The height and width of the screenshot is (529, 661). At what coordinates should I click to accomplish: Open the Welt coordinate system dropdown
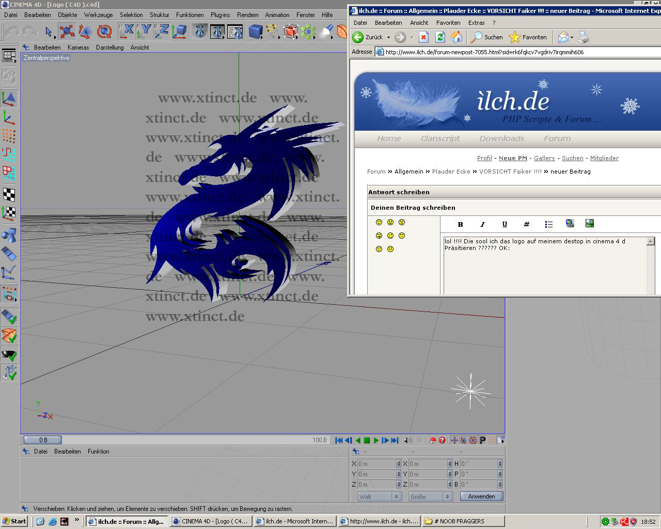[380, 496]
